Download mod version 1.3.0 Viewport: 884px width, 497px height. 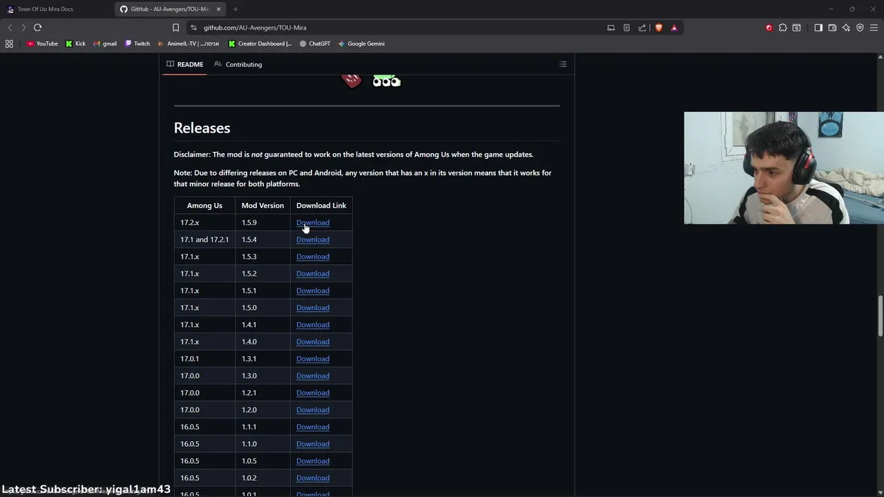(x=313, y=376)
